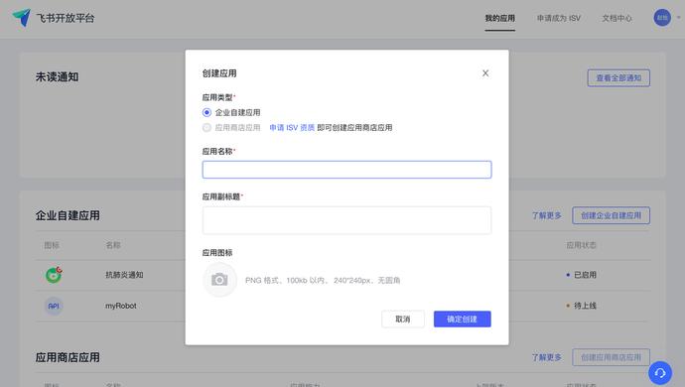Click the 待上线 status text
Viewport: 685px width, 387px height.
pos(585,306)
